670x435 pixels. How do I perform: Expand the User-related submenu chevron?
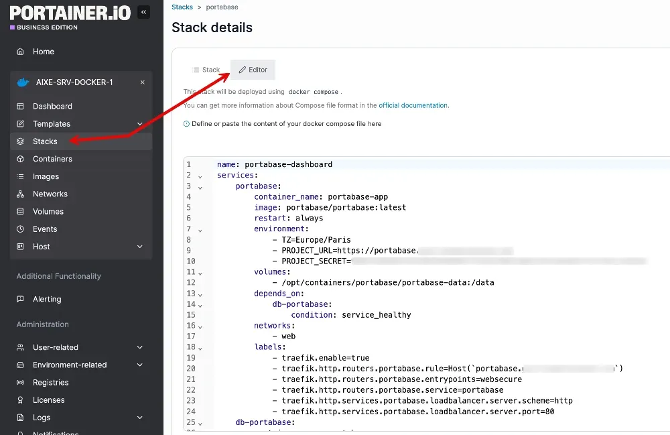pos(140,347)
